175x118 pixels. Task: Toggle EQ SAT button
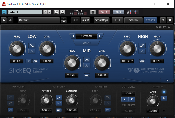click(x=87, y=43)
